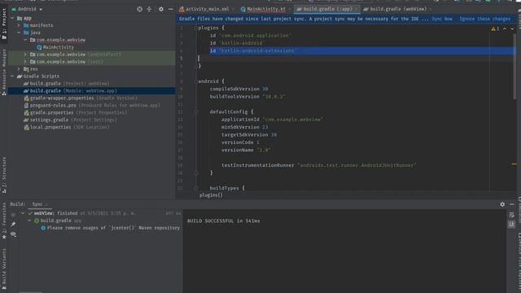Collapse all nodes in Project panel
This screenshot has width=521, height=293.
pyautogui.click(x=149, y=9)
